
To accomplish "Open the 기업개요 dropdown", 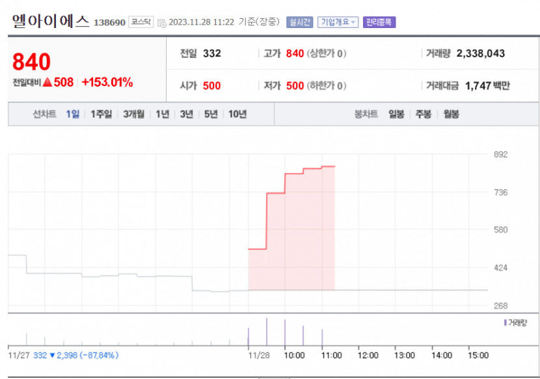I will point(338,22).
